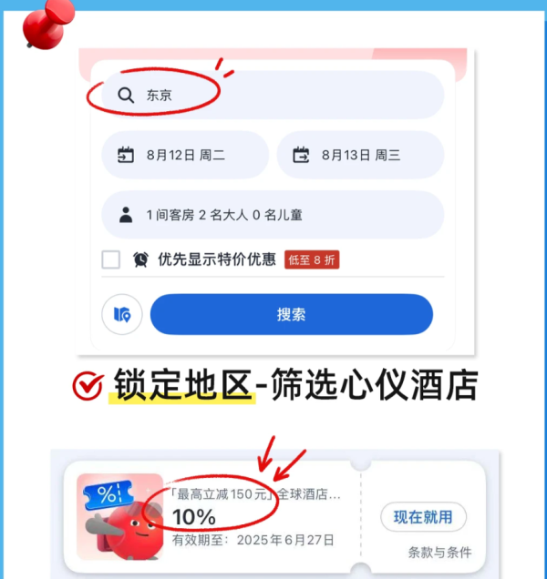The image size is (547, 579).
Task: Open the 8月13日 周三 check-out date picker
Action: 361,155
